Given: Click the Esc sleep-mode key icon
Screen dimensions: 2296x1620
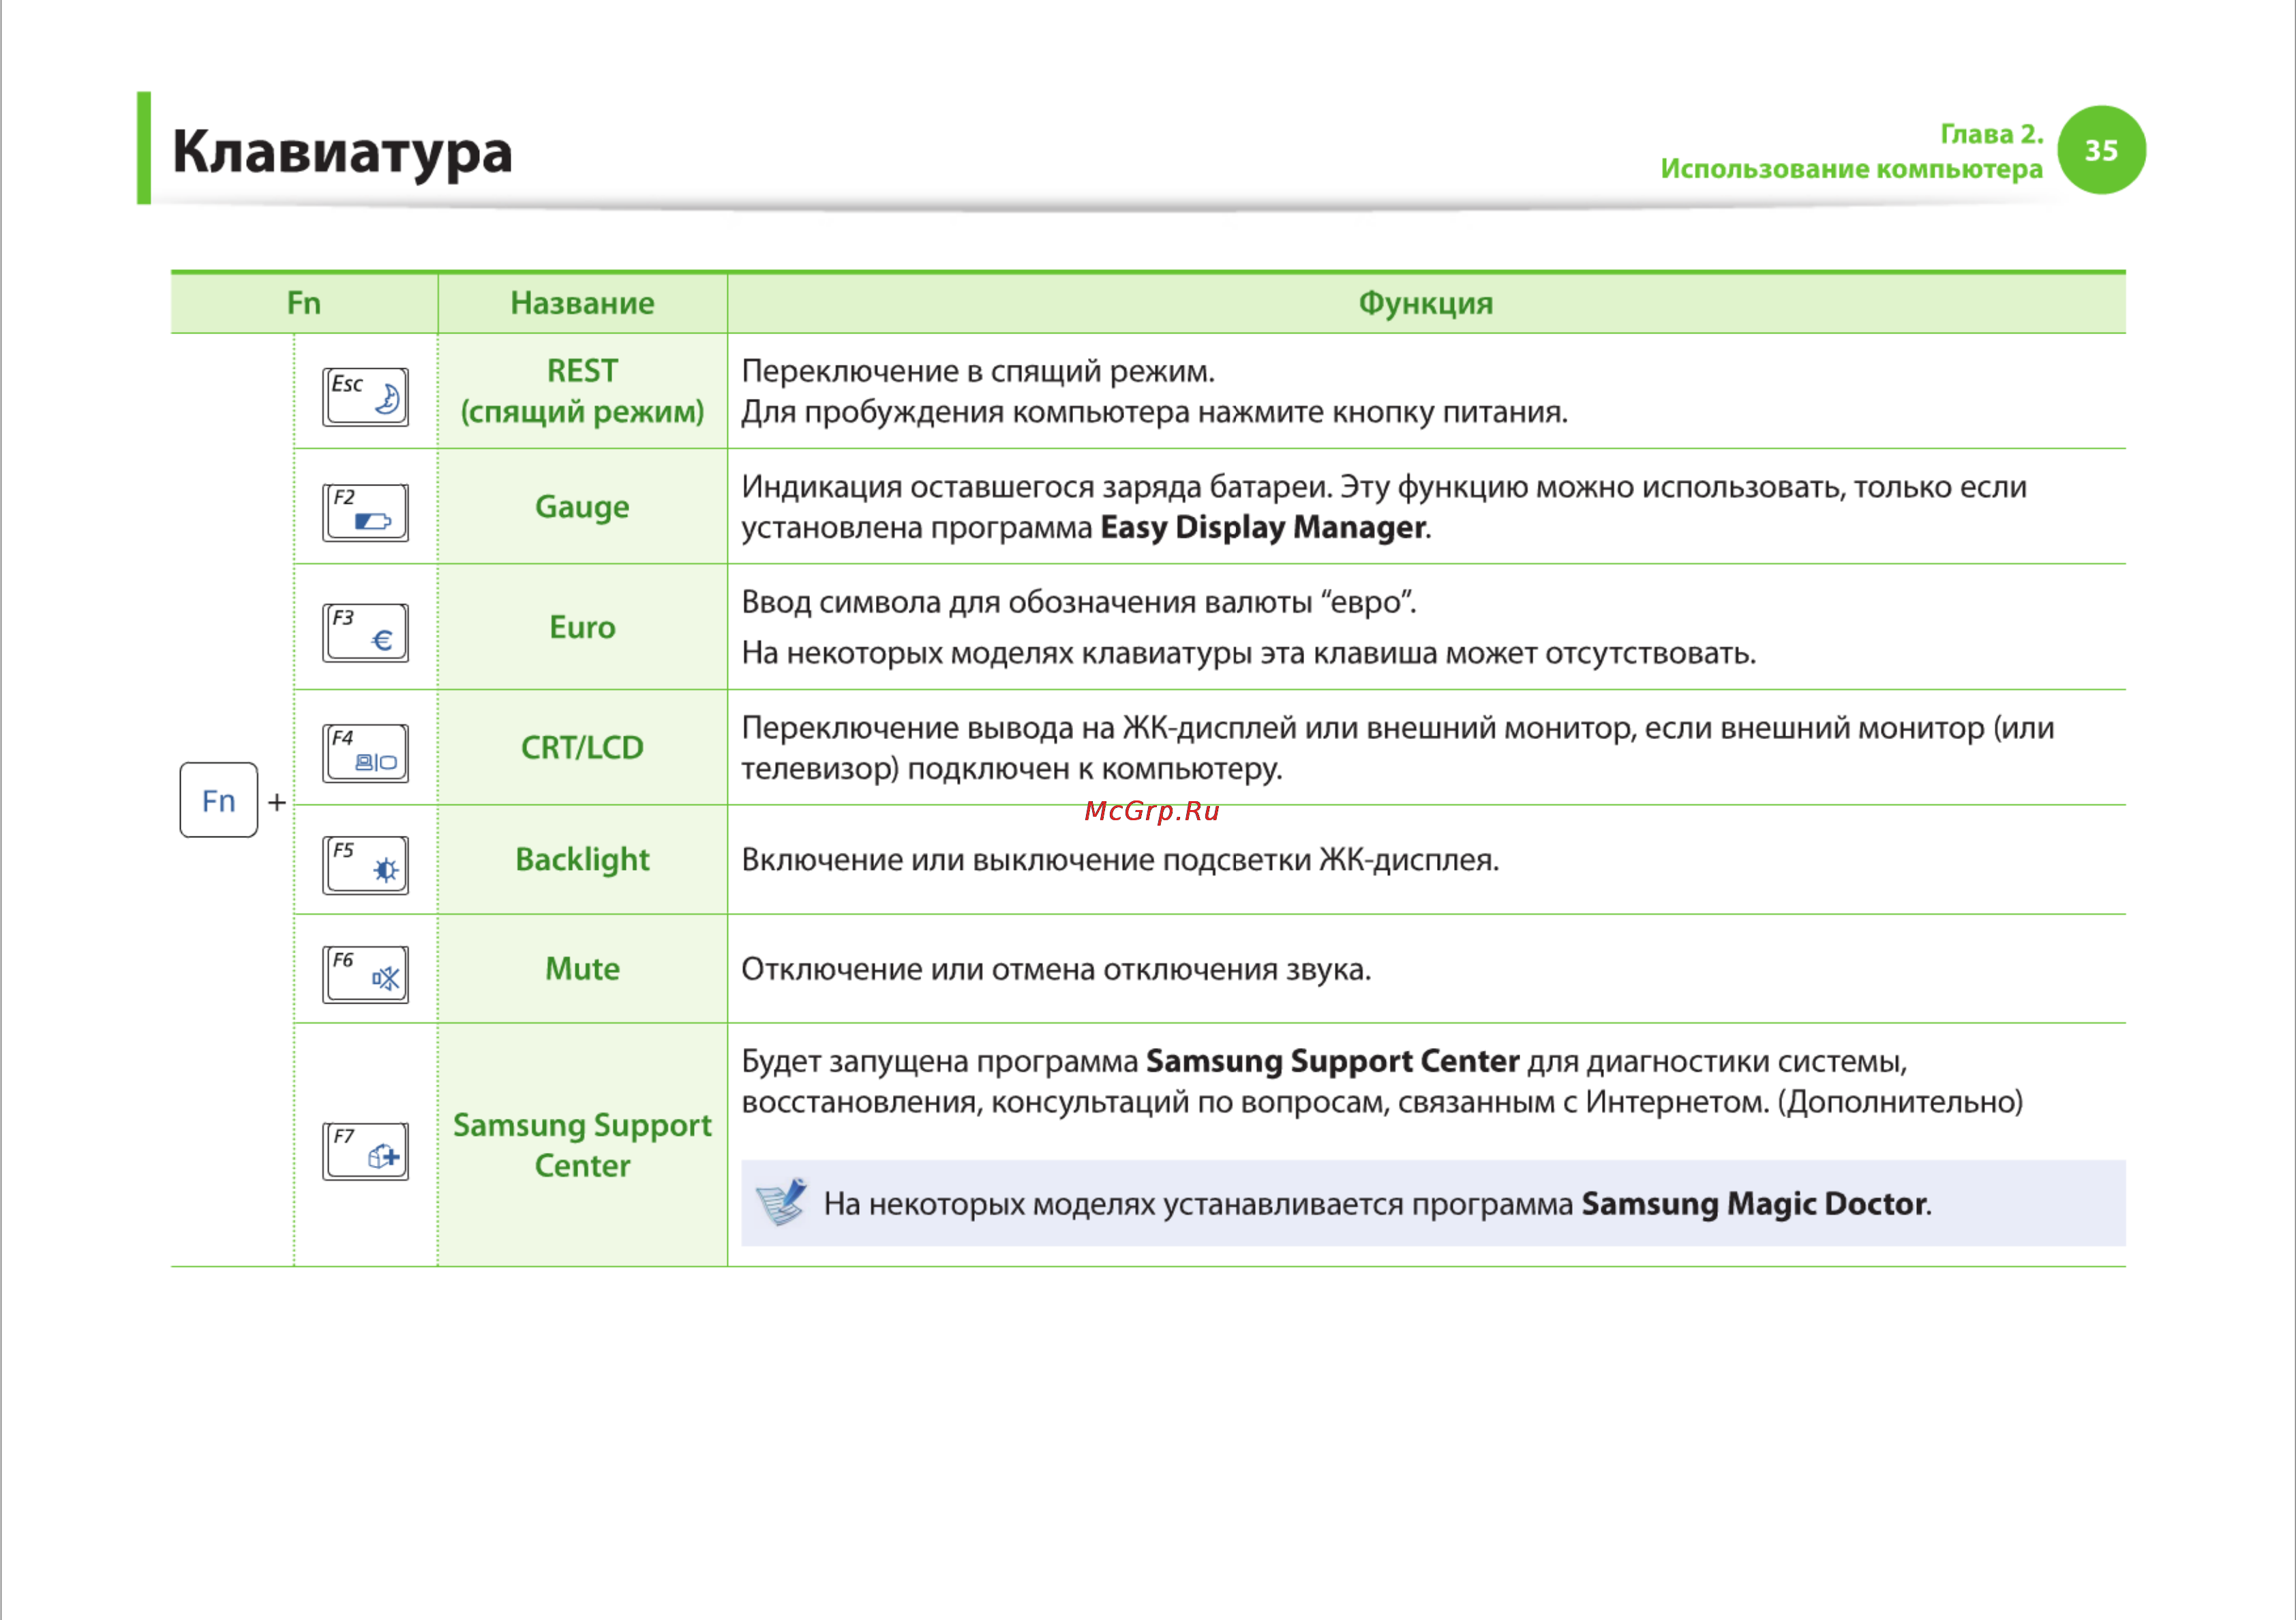Looking at the screenshot, I should click(365, 397).
